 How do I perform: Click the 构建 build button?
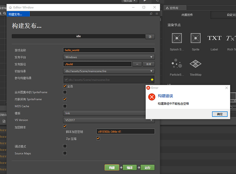tap(112, 167)
